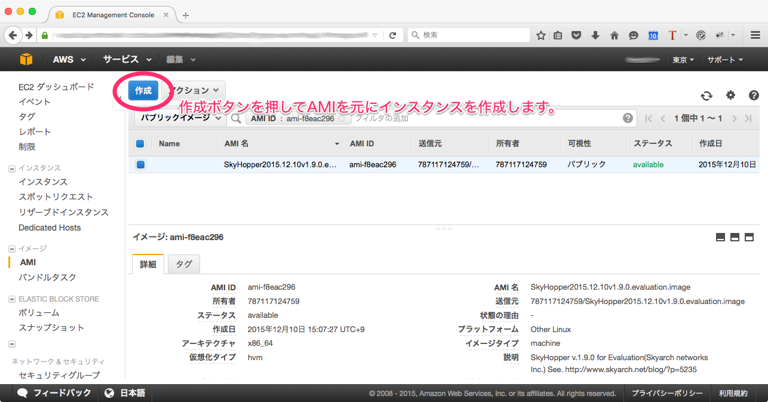
Task: Click the red T extension icon
Action: pos(672,35)
